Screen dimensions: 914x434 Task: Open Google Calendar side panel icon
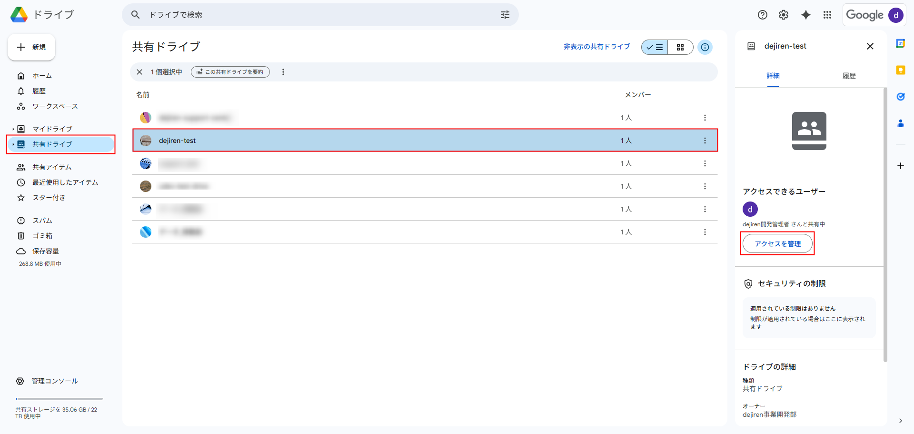click(x=900, y=43)
